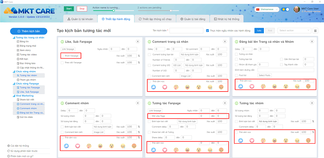
Task: Click the green action running progress slider
Action: 108,10
